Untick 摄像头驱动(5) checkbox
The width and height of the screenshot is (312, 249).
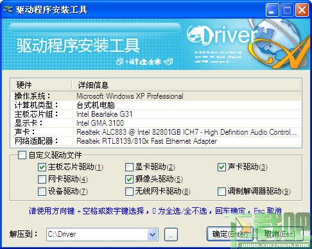tap(129, 179)
